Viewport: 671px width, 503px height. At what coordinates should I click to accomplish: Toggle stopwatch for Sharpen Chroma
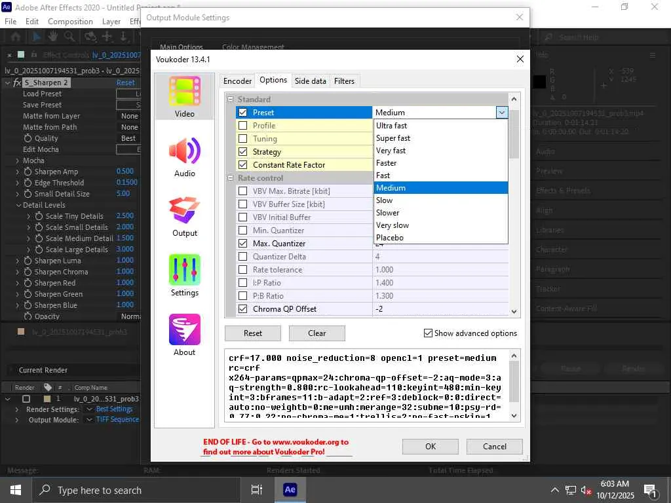coord(28,272)
